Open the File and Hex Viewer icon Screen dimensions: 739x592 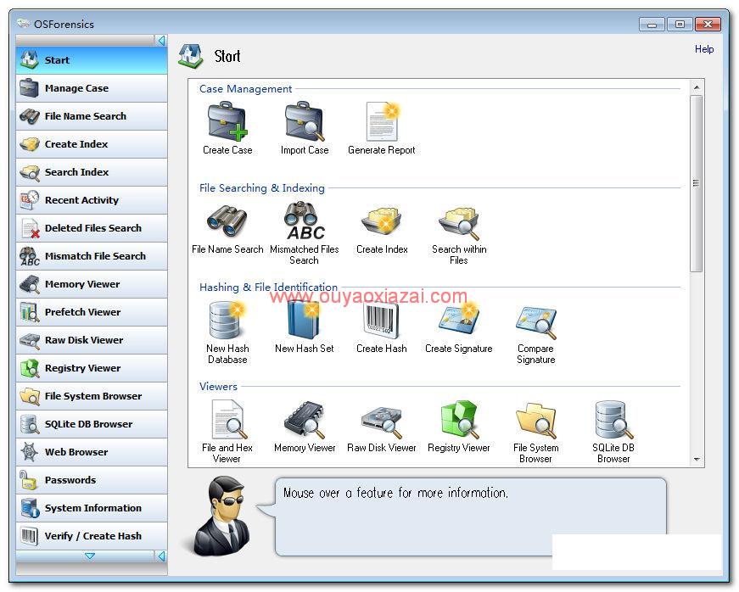228,419
